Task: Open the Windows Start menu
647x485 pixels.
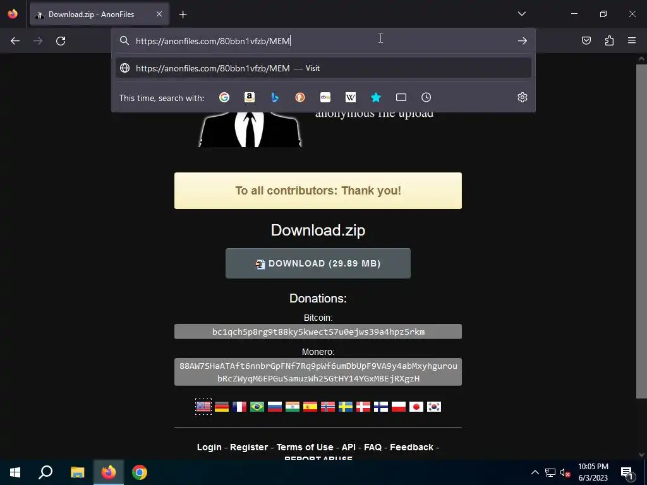Action: [15, 472]
